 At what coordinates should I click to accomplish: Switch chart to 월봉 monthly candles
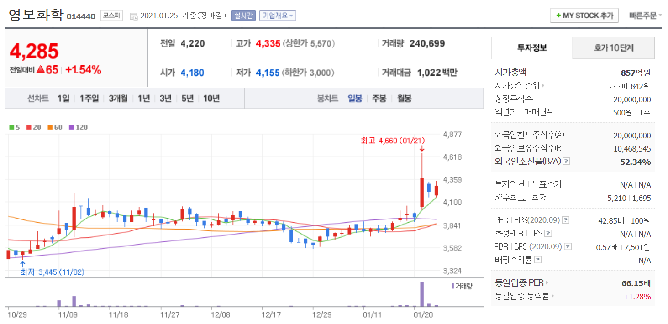pos(404,99)
